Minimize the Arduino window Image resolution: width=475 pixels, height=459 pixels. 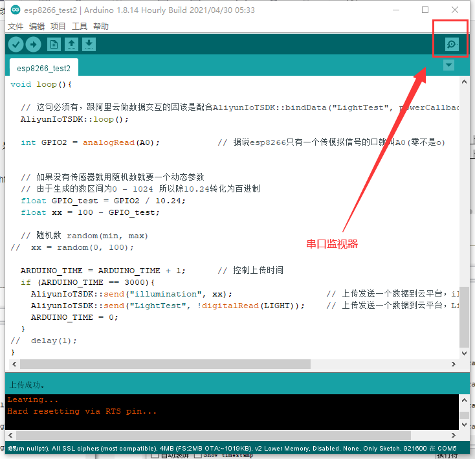396,10
